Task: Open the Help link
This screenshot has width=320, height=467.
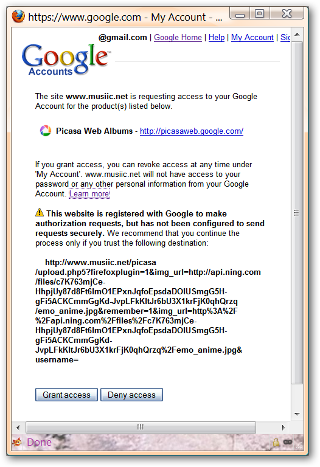Action: [x=217, y=38]
